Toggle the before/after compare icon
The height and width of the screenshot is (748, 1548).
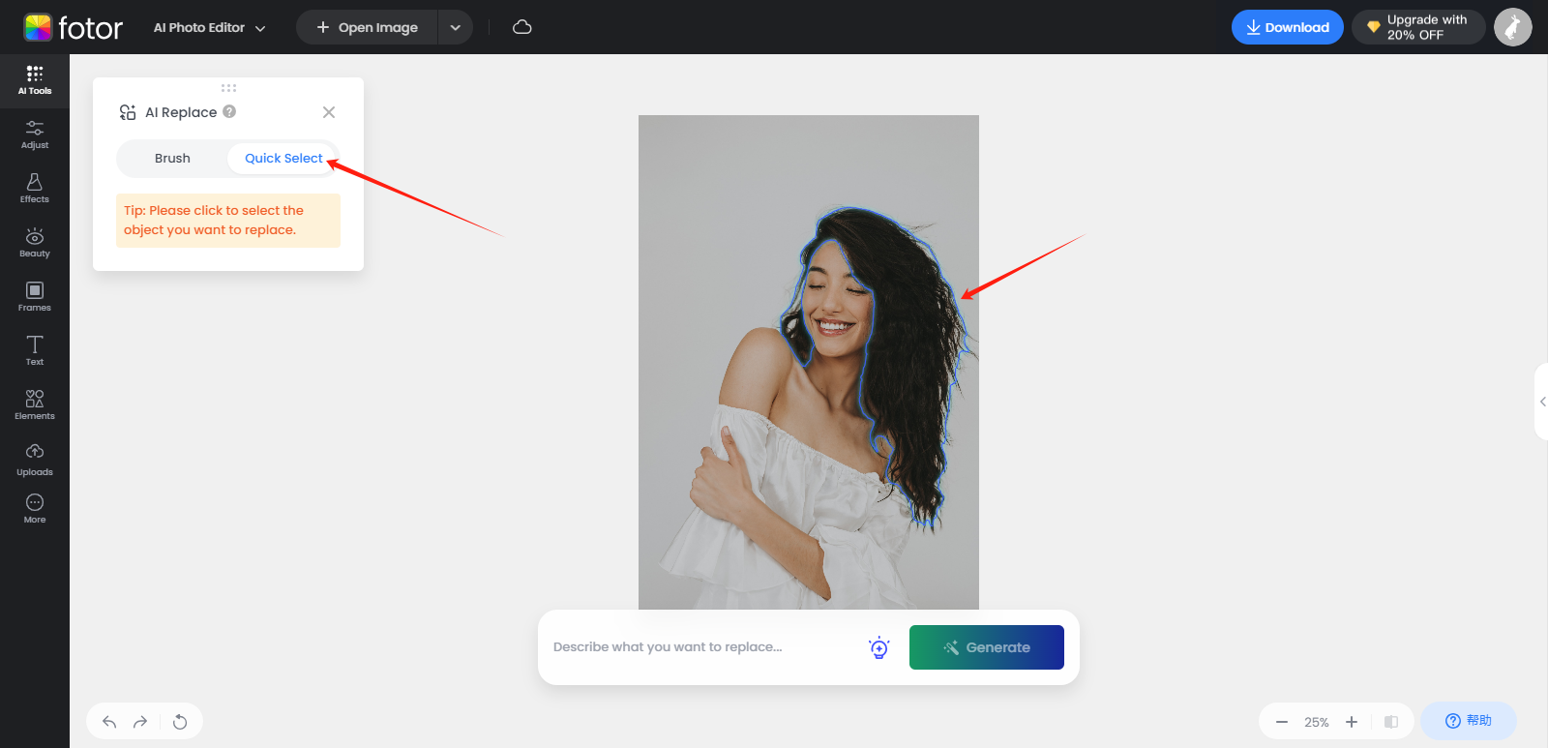[x=1391, y=722]
